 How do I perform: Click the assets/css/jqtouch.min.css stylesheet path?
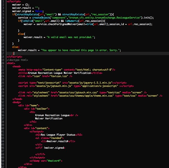[78, 93]
